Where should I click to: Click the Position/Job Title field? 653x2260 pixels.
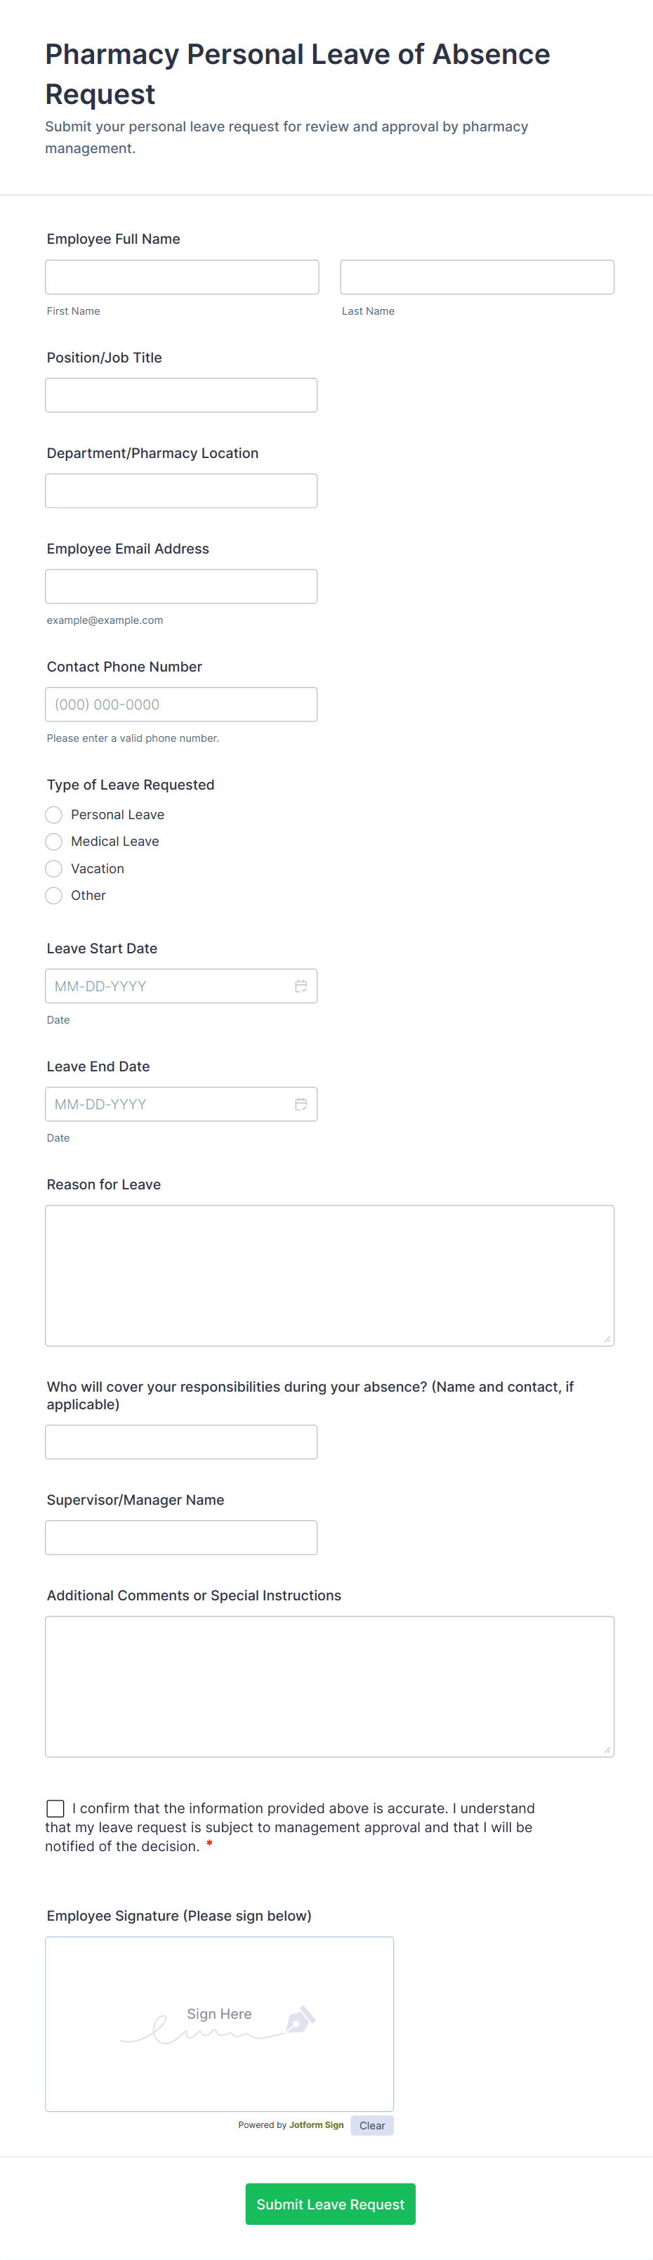[x=181, y=394]
